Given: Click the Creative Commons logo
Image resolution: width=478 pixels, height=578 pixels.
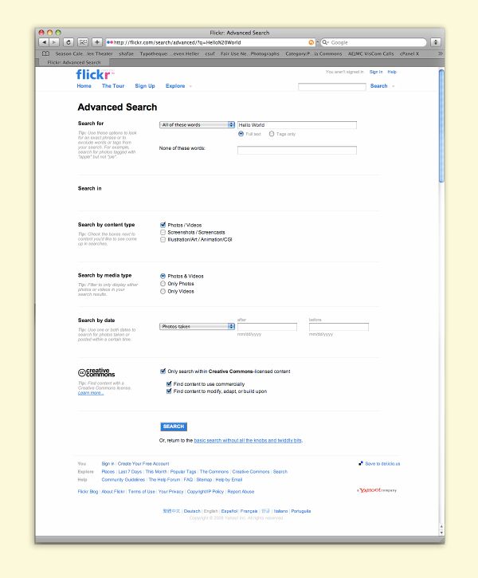Looking at the screenshot, I should coord(96,372).
